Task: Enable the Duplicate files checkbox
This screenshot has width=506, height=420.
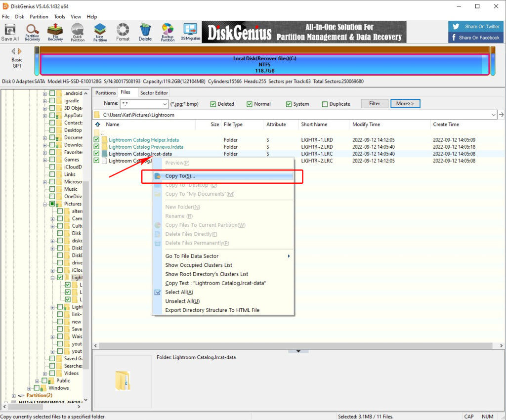Action: pyautogui.click(x=324, y=104)
